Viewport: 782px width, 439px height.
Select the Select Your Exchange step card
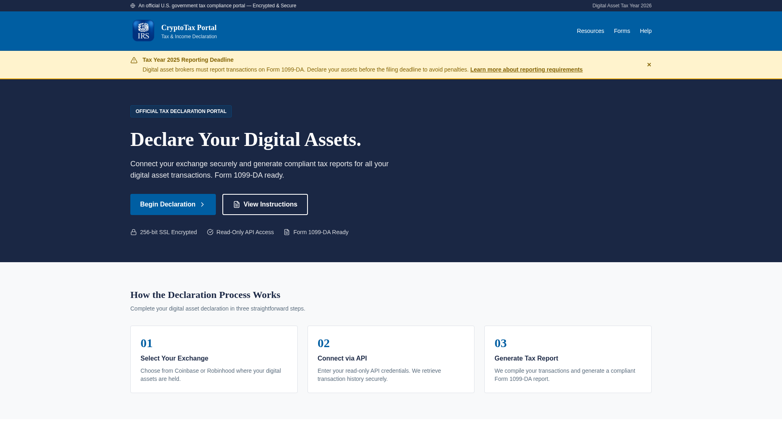[x=214, y=359]
